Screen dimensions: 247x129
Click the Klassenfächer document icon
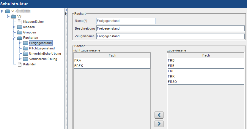20,22
